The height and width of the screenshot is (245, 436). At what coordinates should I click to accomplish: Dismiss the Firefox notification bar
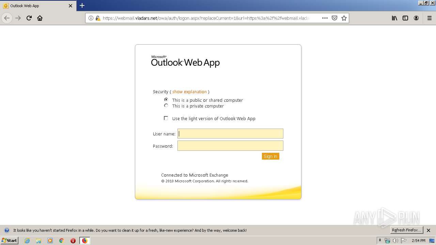429,230
